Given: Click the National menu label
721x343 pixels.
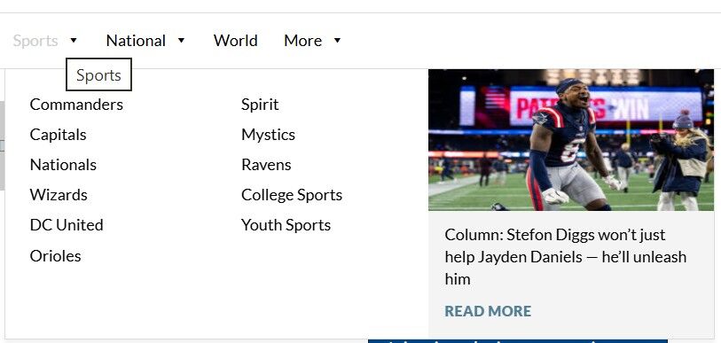Looking at the screenshot, I should tap(136, 41).
